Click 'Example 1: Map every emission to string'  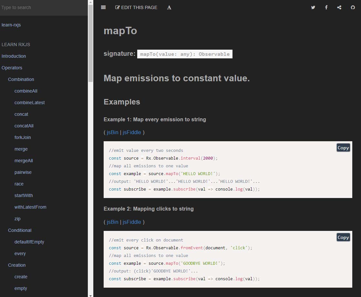tap(155, 120)
